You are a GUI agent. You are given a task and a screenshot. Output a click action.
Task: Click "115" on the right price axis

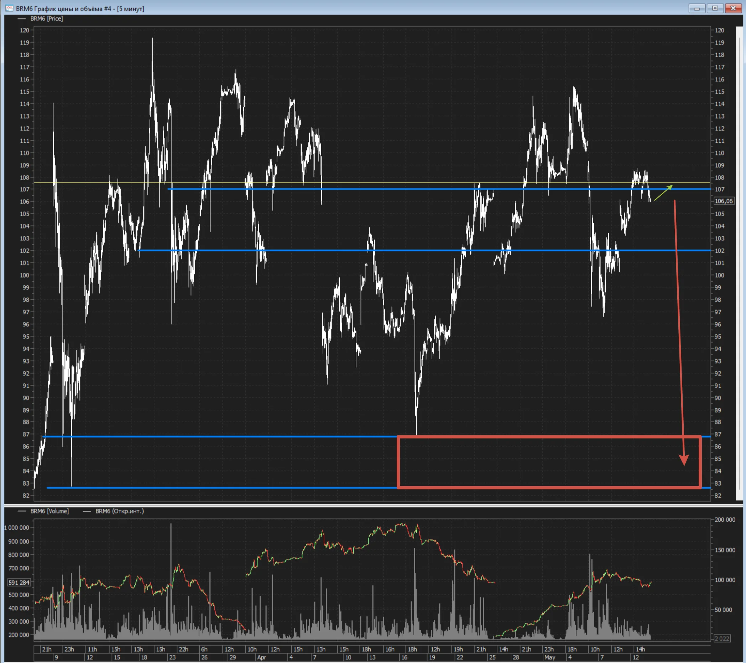(x=719, y=91)
